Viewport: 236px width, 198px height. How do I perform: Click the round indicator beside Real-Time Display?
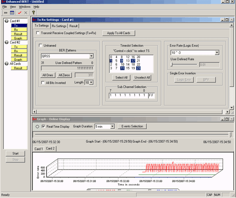pyautogui.click(x=37, y=127)
